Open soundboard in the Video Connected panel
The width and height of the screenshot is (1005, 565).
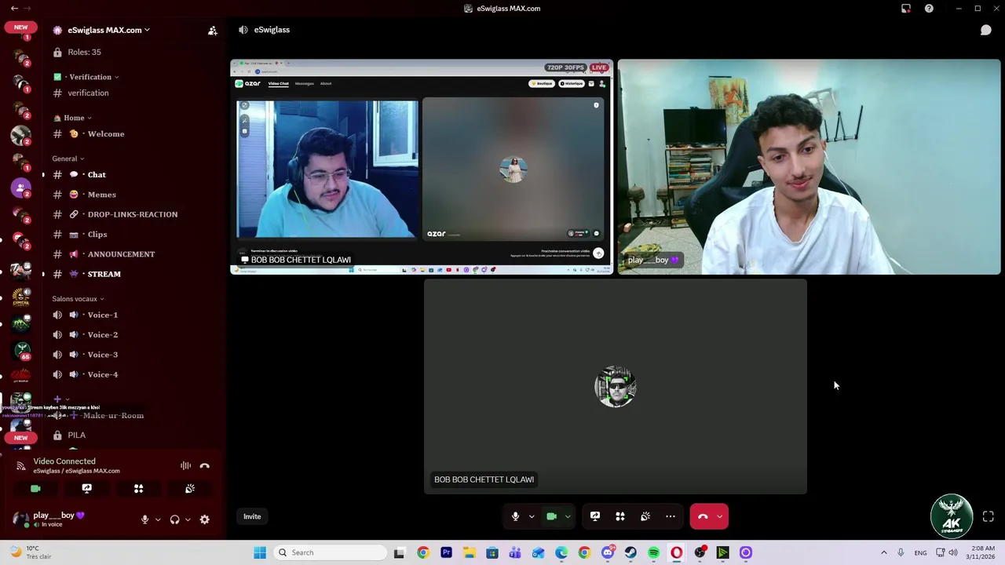point(190,488)
